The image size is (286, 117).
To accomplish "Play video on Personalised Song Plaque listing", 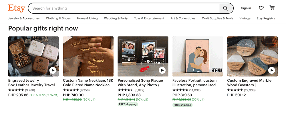I will [x=162, y=70].
